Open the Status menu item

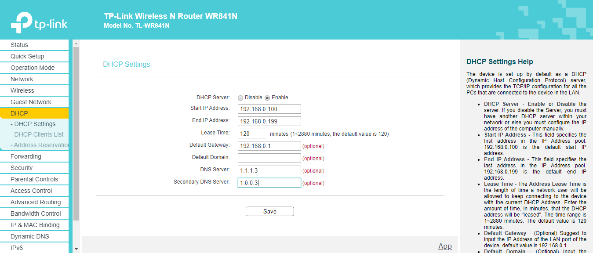click(19, 45)
